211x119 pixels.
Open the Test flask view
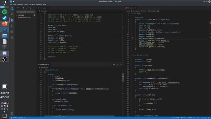12,37
